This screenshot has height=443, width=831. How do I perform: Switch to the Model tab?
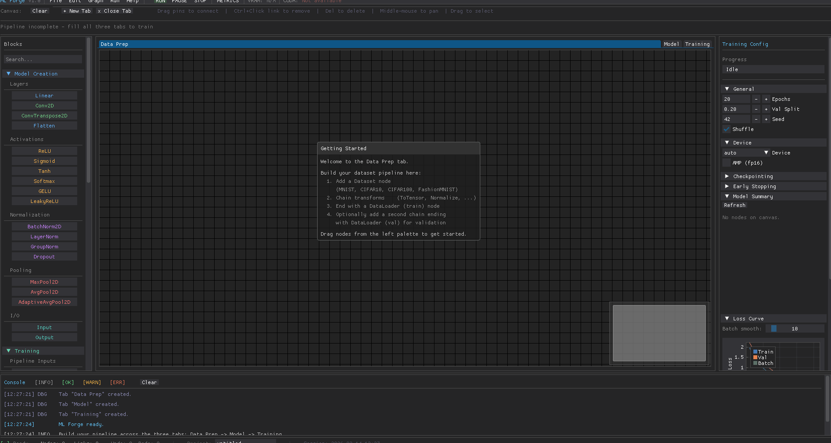pyautogui.click(x=671, y=44)
